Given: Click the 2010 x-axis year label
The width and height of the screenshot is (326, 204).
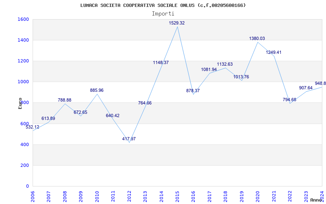Looking at the screenshot, I should click(97, 196).
